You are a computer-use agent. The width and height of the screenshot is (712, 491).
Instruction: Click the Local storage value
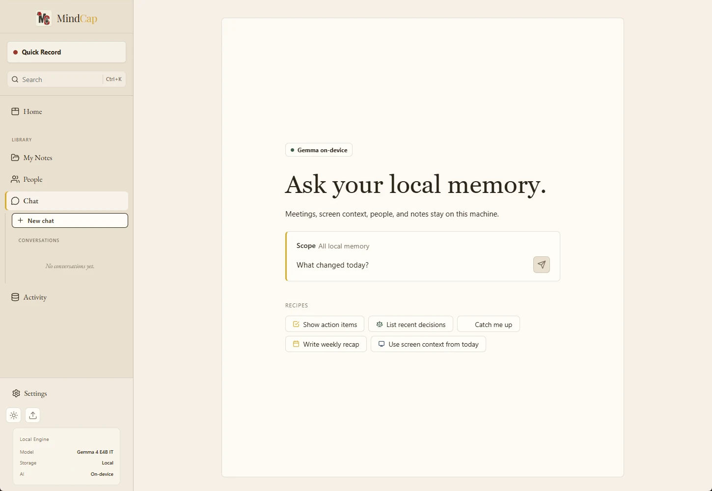click(108, 463)
